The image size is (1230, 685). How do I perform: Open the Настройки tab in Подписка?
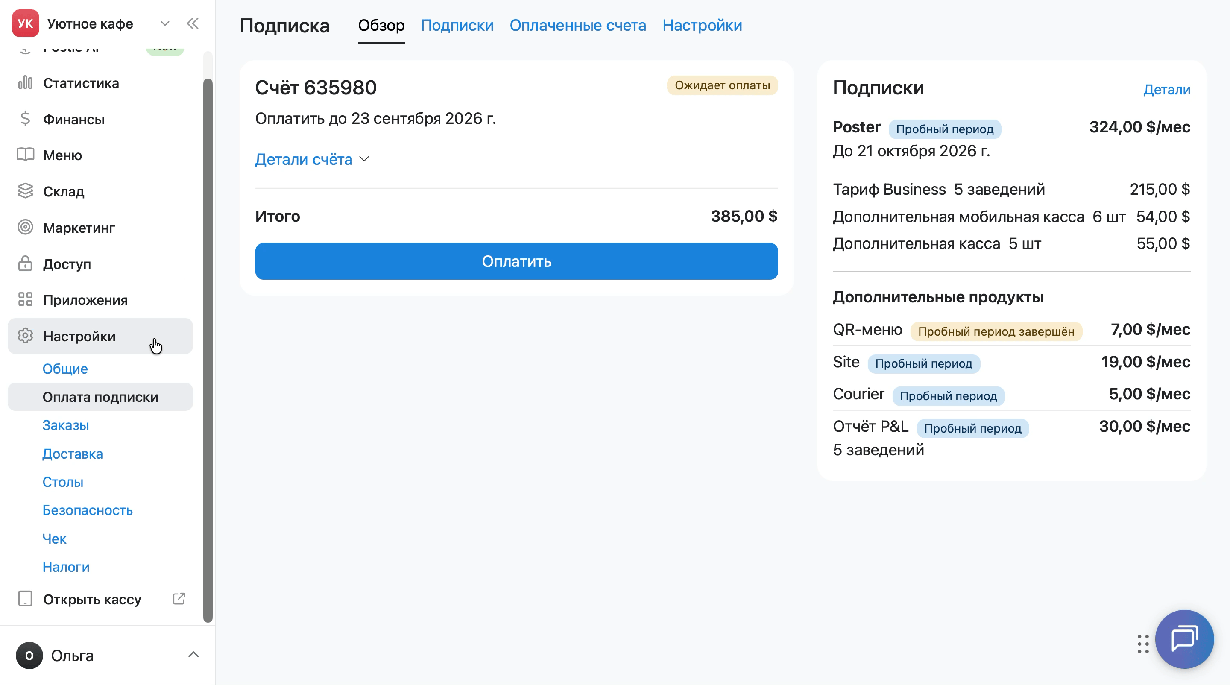[702, 25]
